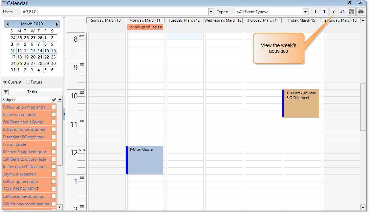369x213 pixels.
Task: Switch to month view with the '31' icon
Action: pyautogui.click(x=342, y=11)
